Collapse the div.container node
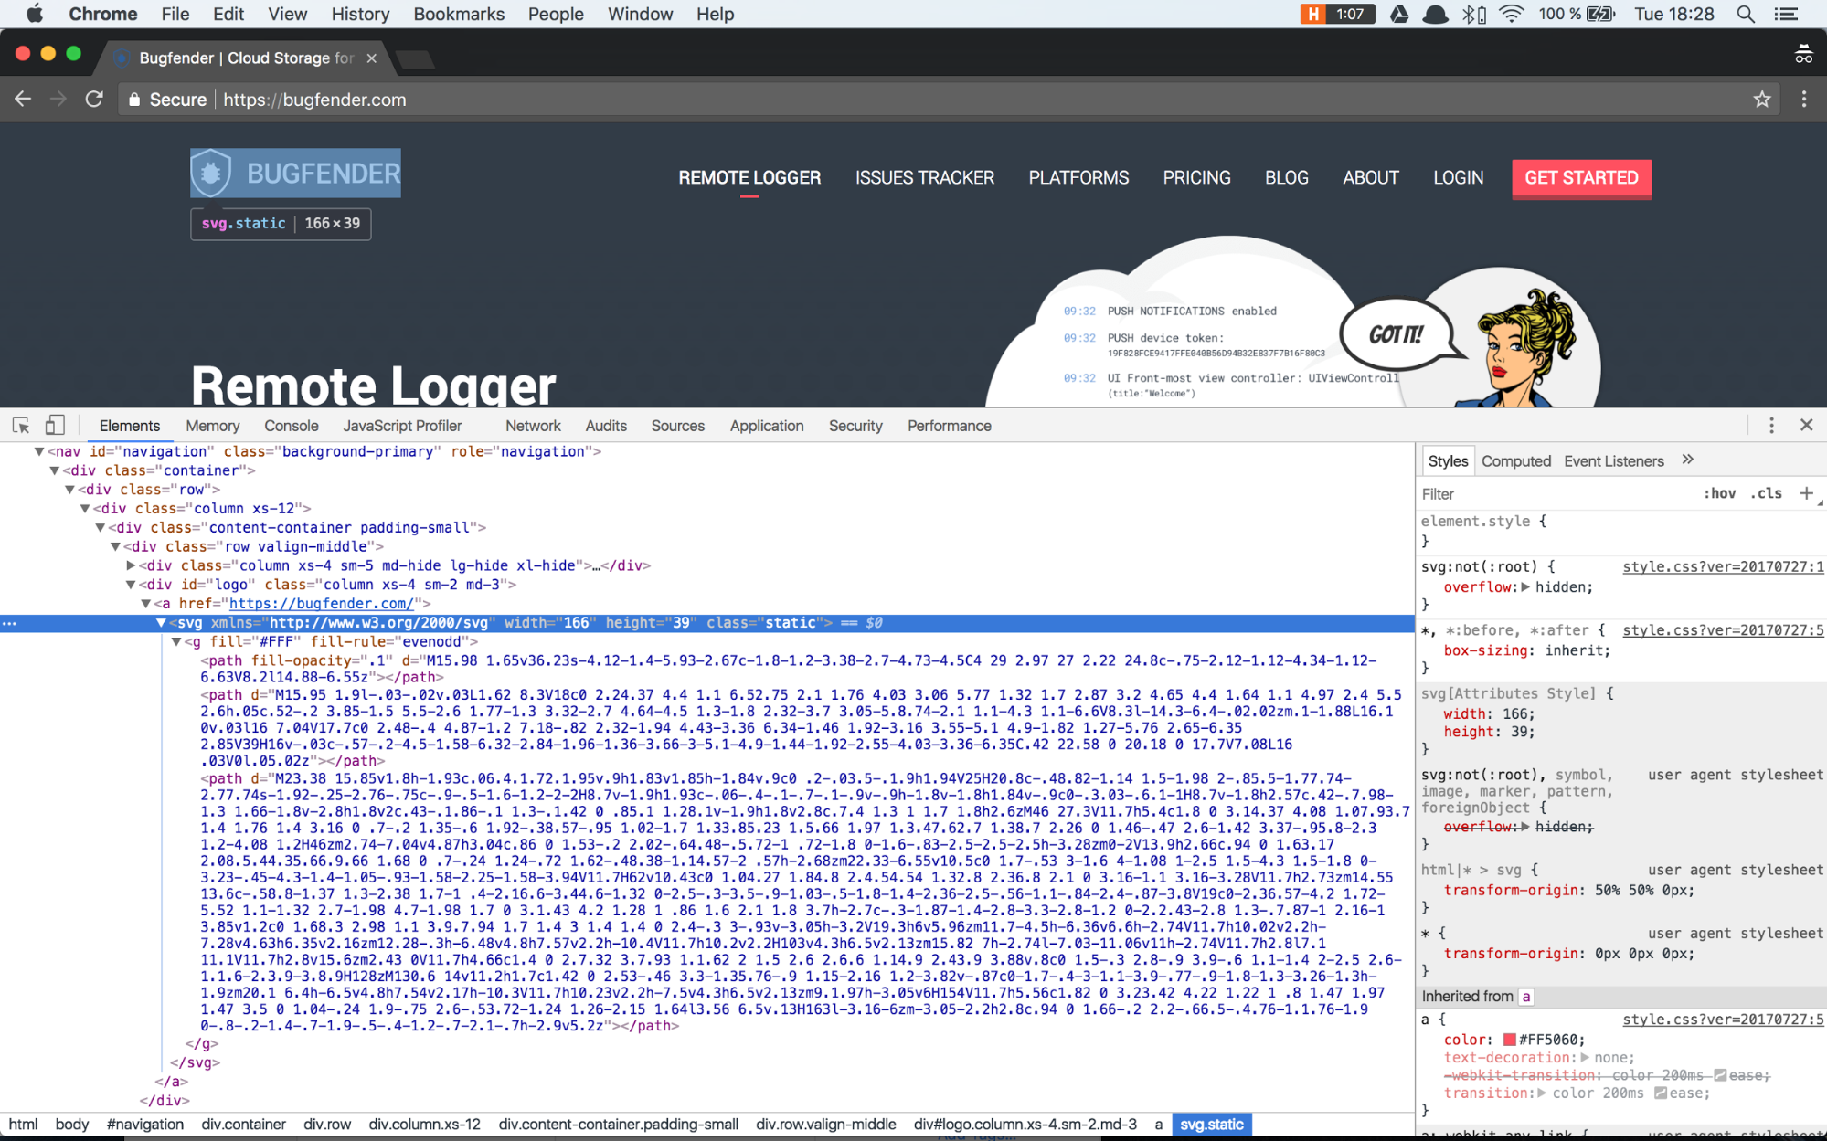 click(x=55, y=470)
